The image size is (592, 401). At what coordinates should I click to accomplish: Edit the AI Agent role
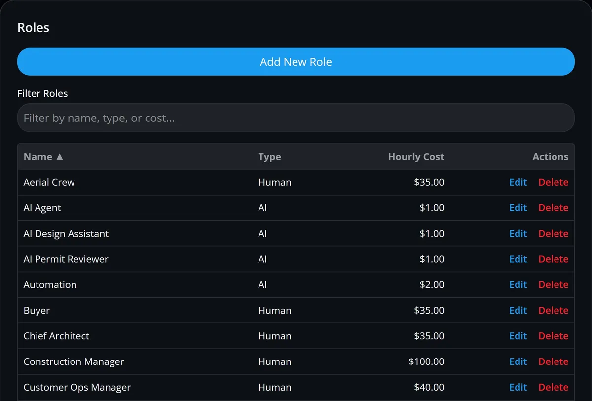[x=518, y=208]
